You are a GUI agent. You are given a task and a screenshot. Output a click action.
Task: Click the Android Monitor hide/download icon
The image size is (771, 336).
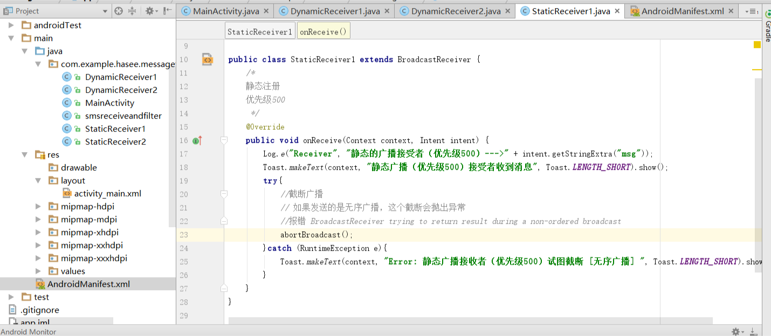coord(753,332)
